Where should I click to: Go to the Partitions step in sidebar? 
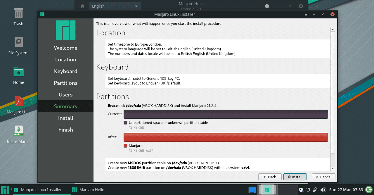(66, 83)
